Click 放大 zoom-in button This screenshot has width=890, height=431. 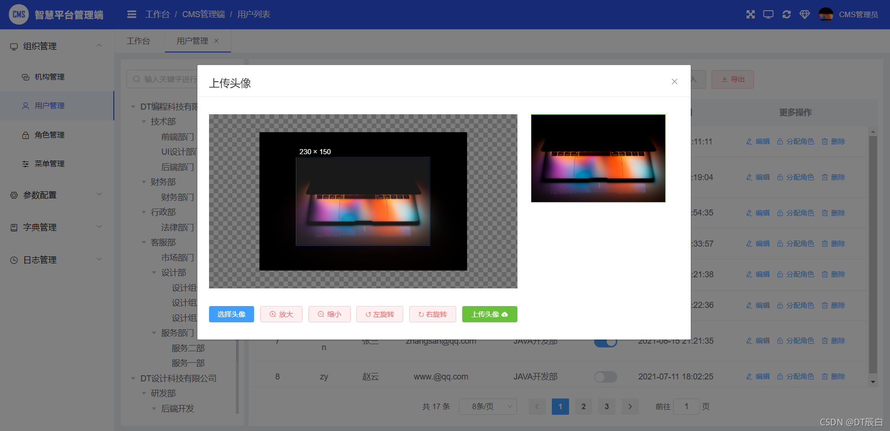[x=281, y=314]
